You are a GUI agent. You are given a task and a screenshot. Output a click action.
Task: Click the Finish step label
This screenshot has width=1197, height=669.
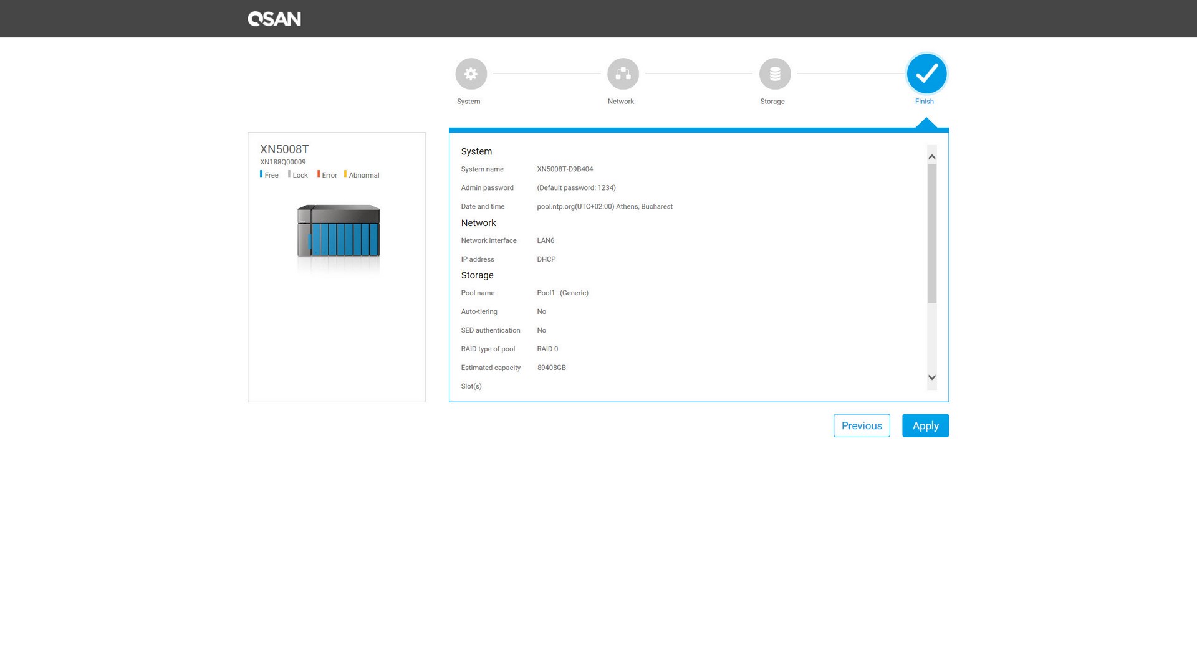(x=924, y=102)
